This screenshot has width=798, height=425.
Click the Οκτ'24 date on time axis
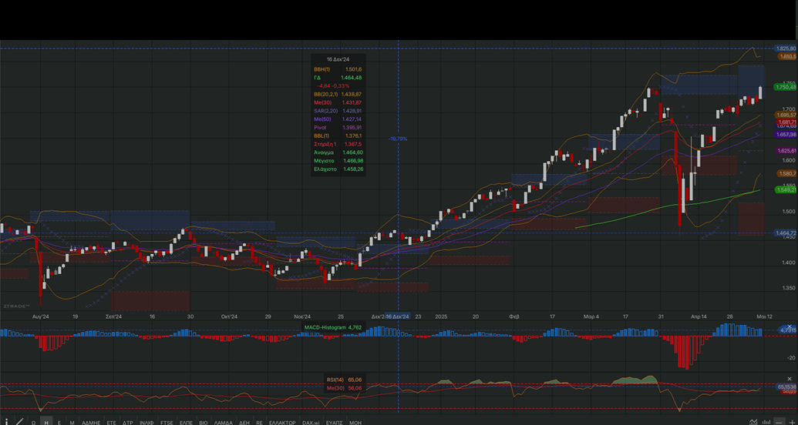(229, 316)
